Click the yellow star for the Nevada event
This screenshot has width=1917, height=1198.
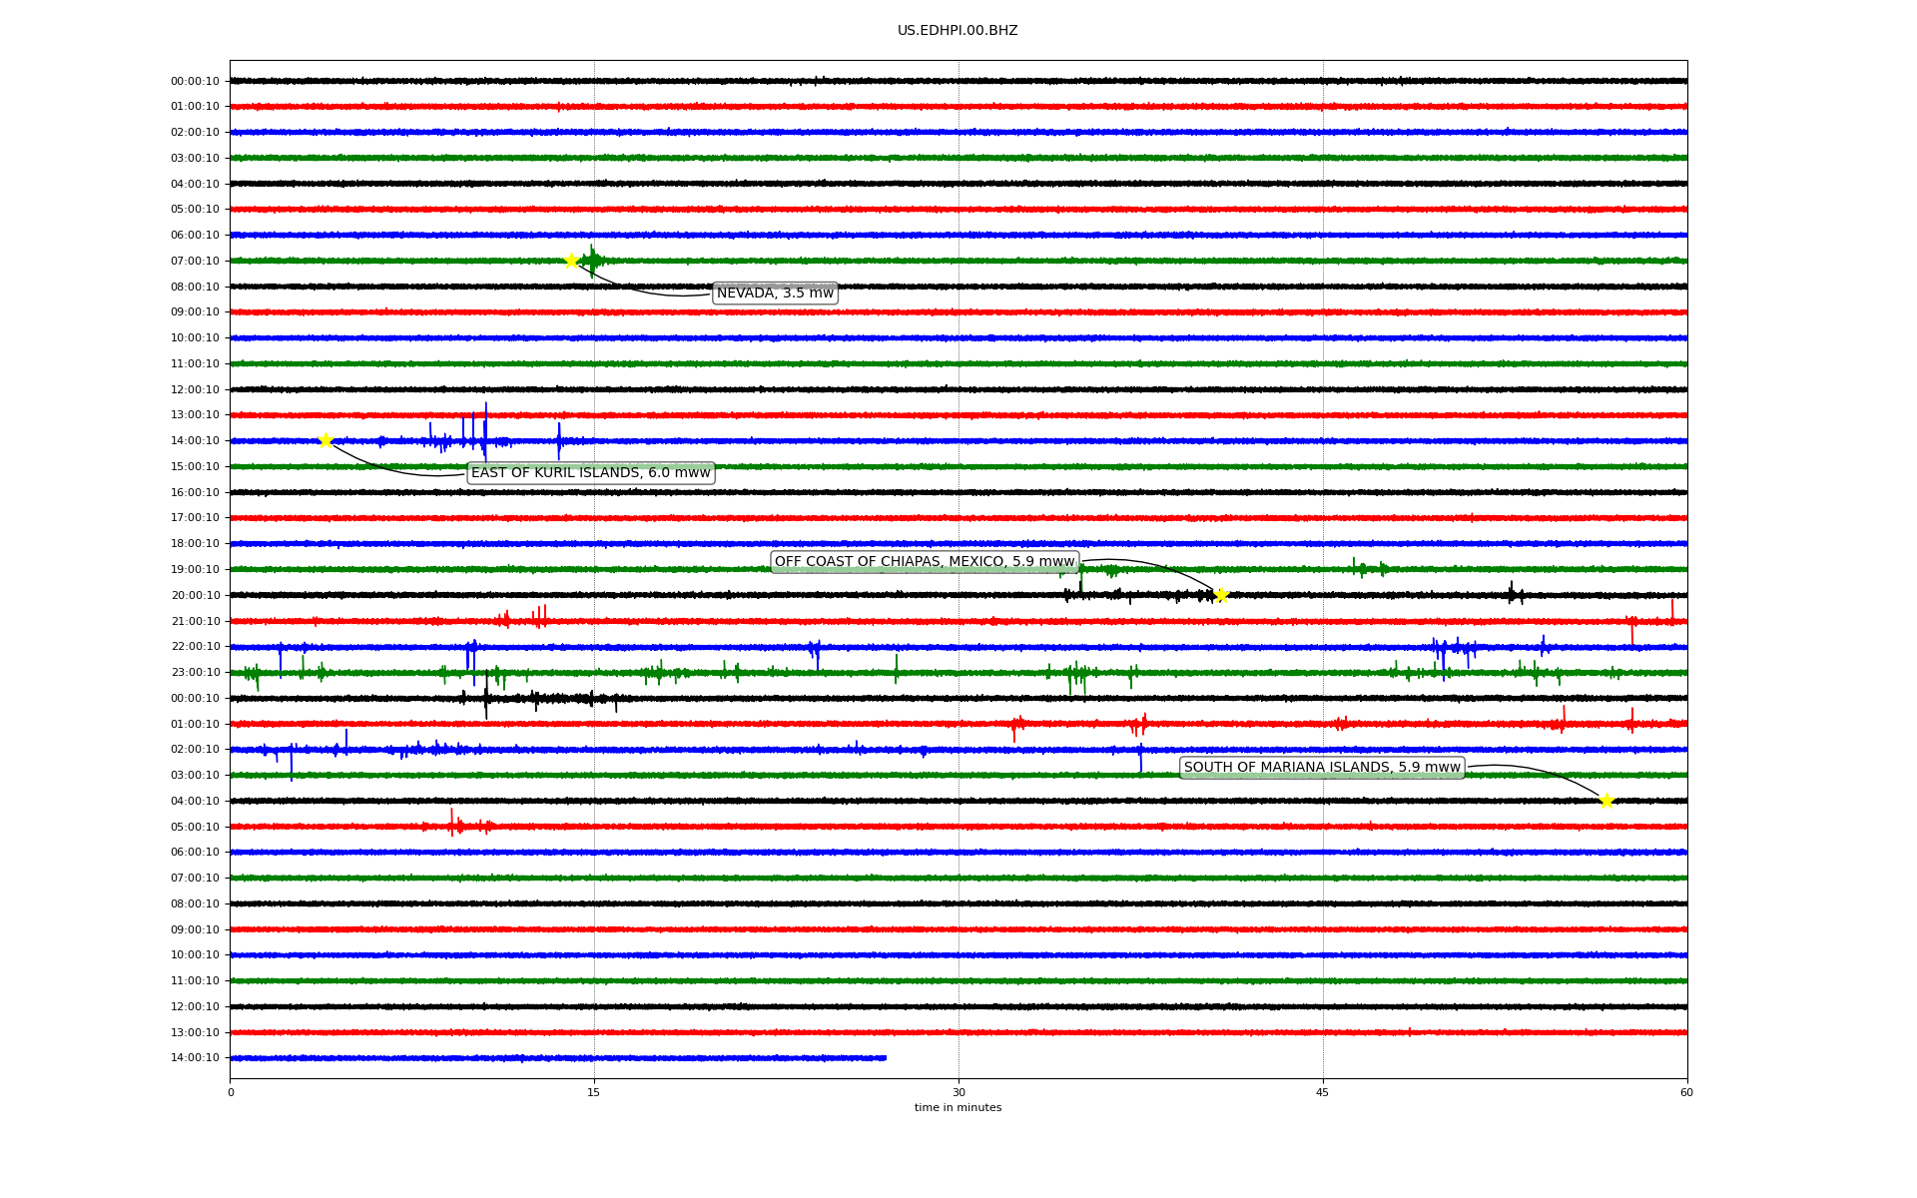(x=571, y=261)
